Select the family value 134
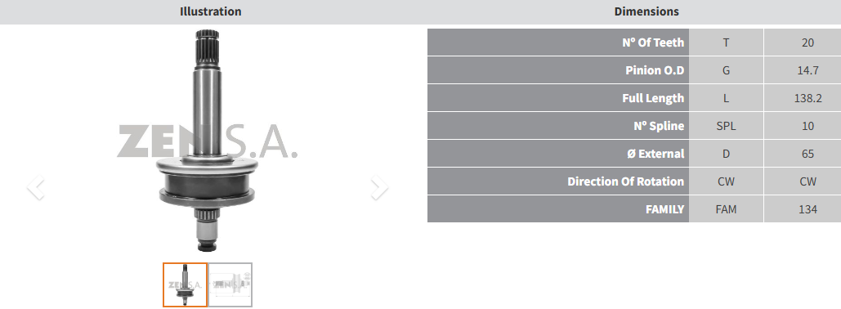 [x=807, y=209]
